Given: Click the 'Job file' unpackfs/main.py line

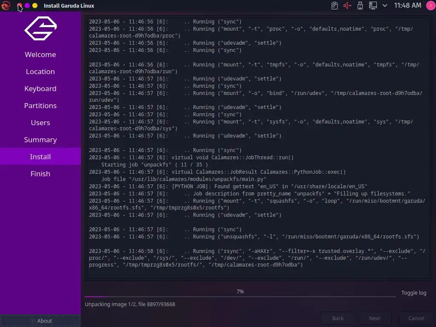Looking at the screenshot, I should click(184, 179).
